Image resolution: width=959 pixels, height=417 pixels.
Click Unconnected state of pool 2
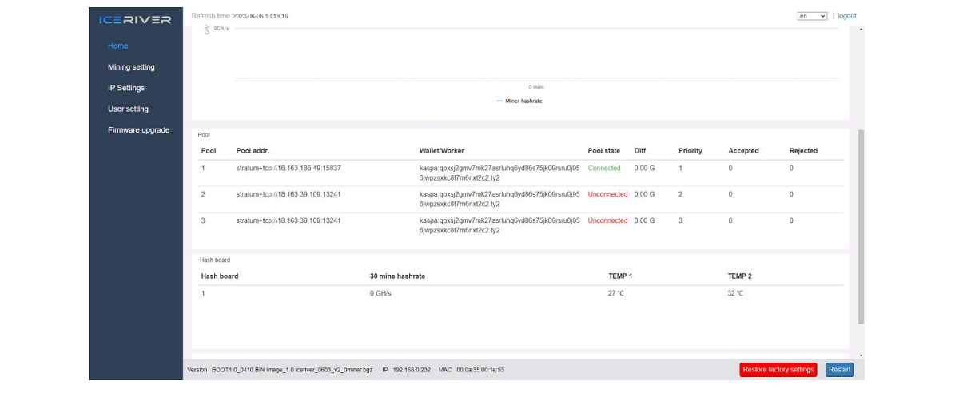point(607,194)
